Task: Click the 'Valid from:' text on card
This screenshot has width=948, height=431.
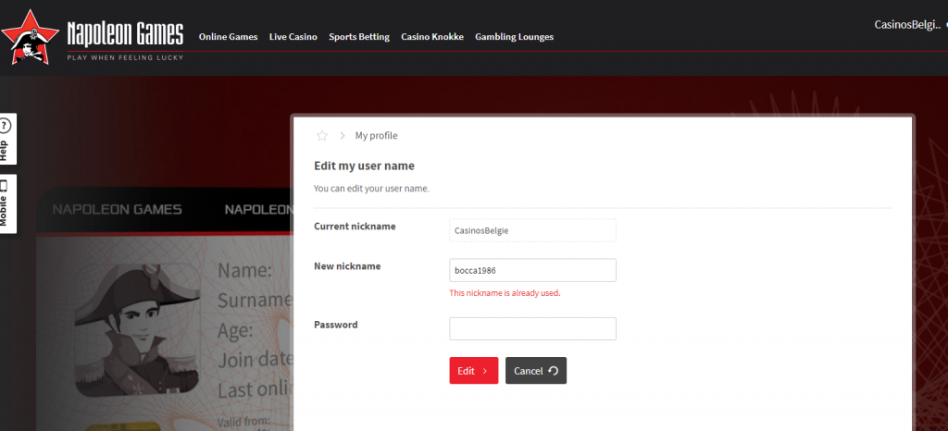Action: click(243, 421)
